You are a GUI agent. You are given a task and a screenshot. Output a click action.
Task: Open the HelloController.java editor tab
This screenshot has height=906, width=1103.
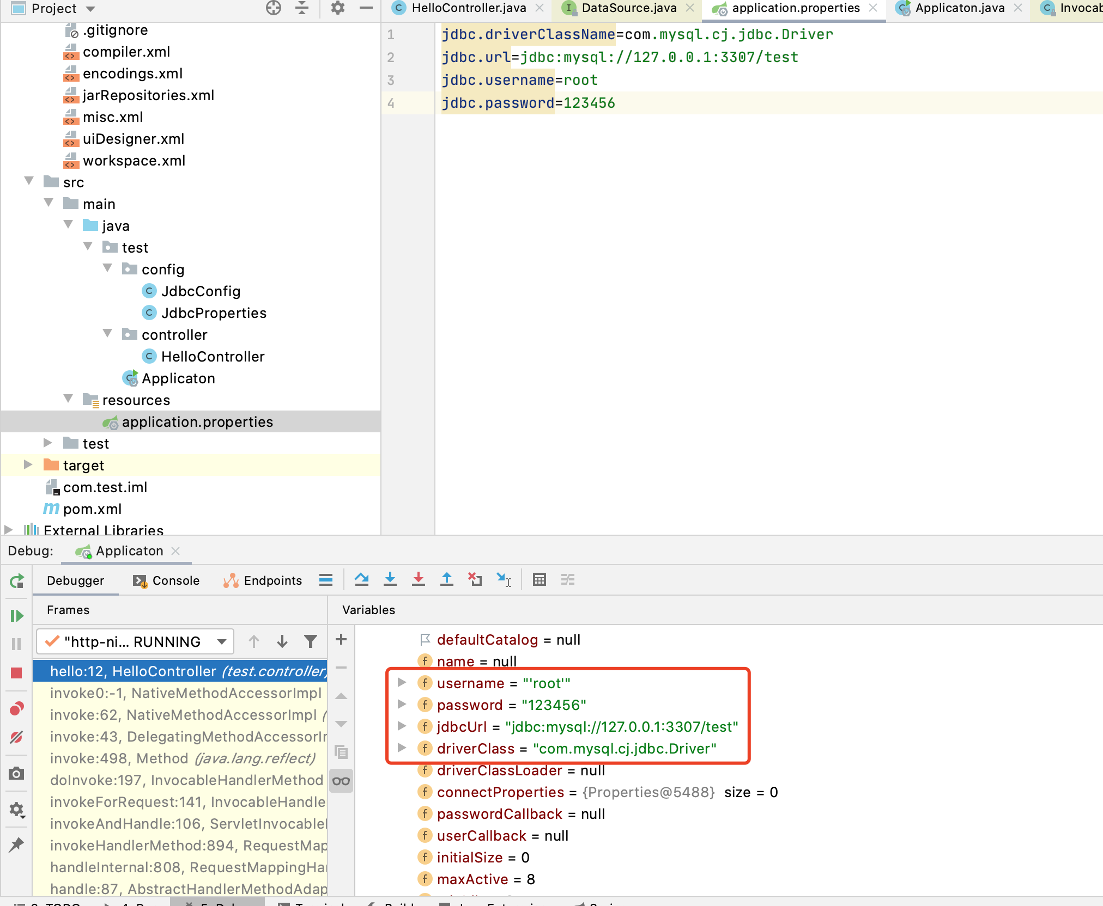[x=468, y=8]
